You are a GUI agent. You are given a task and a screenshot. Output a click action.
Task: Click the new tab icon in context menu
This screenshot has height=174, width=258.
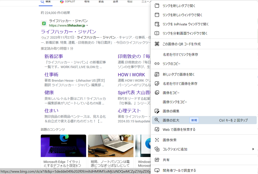click(x=157, y=6)
